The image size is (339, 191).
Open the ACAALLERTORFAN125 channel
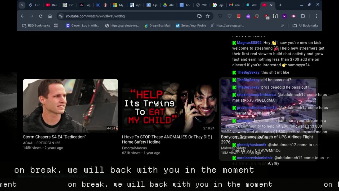(x=42, y=143)
